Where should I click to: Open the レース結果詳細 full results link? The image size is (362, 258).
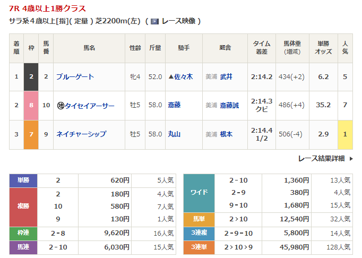(321, 158)
